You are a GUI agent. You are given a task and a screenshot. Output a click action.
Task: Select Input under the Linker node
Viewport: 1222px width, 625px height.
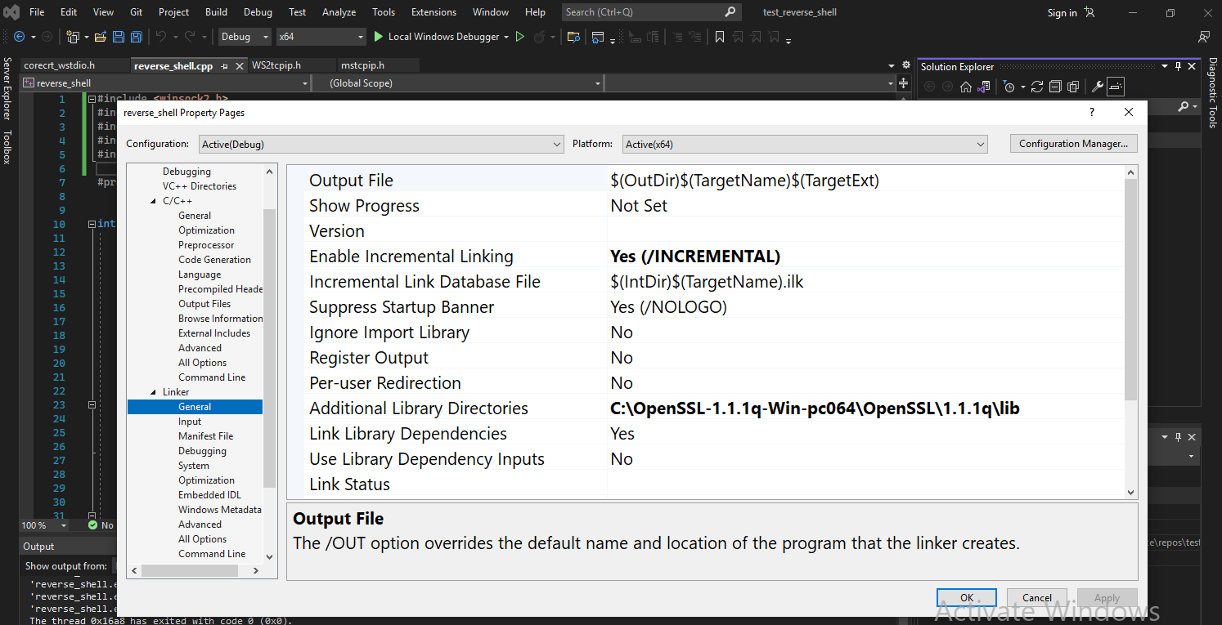(190, 422)
